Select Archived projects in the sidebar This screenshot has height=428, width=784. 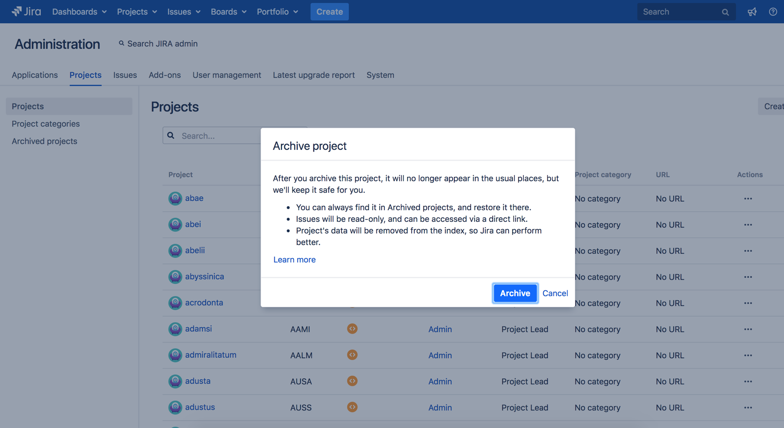tap(44, 141)
